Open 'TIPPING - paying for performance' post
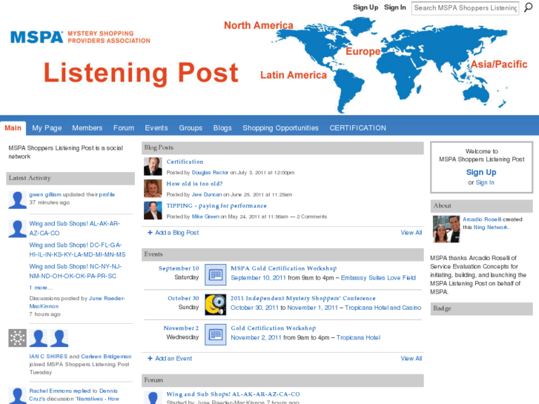 point(216,205)
